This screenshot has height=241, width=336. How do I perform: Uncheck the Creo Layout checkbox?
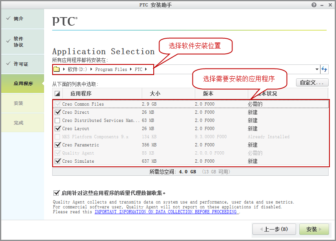click(x=57, y=128)
